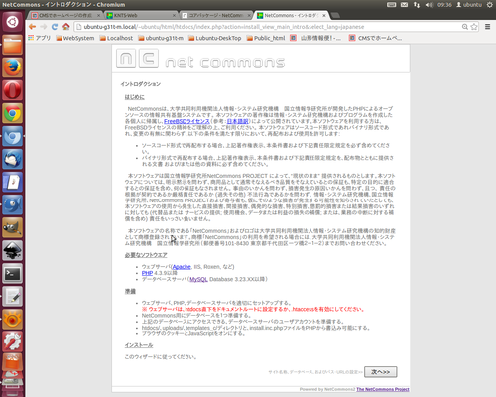Focus Chromium browser in launcher
Viewport: 496px width, 397px height.
tap(12, 136)
